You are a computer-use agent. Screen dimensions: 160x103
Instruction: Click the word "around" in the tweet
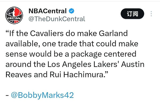(18, 64)
